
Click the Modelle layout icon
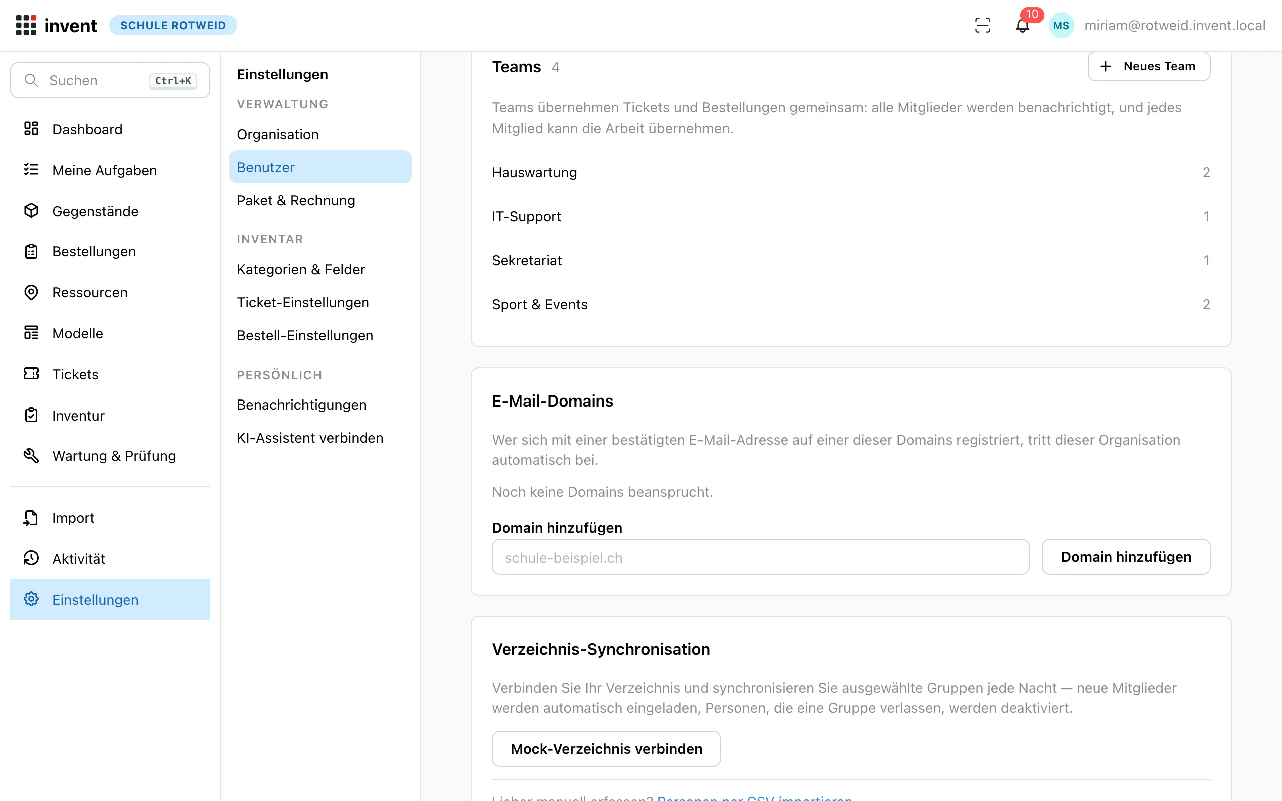31,333
